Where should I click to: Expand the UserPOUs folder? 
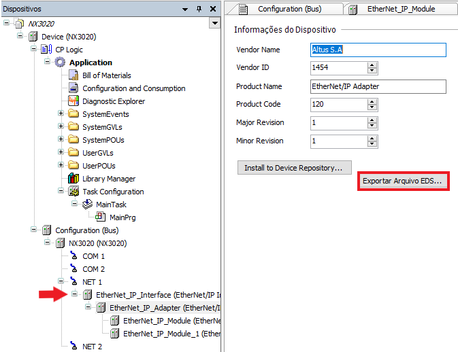61,166
